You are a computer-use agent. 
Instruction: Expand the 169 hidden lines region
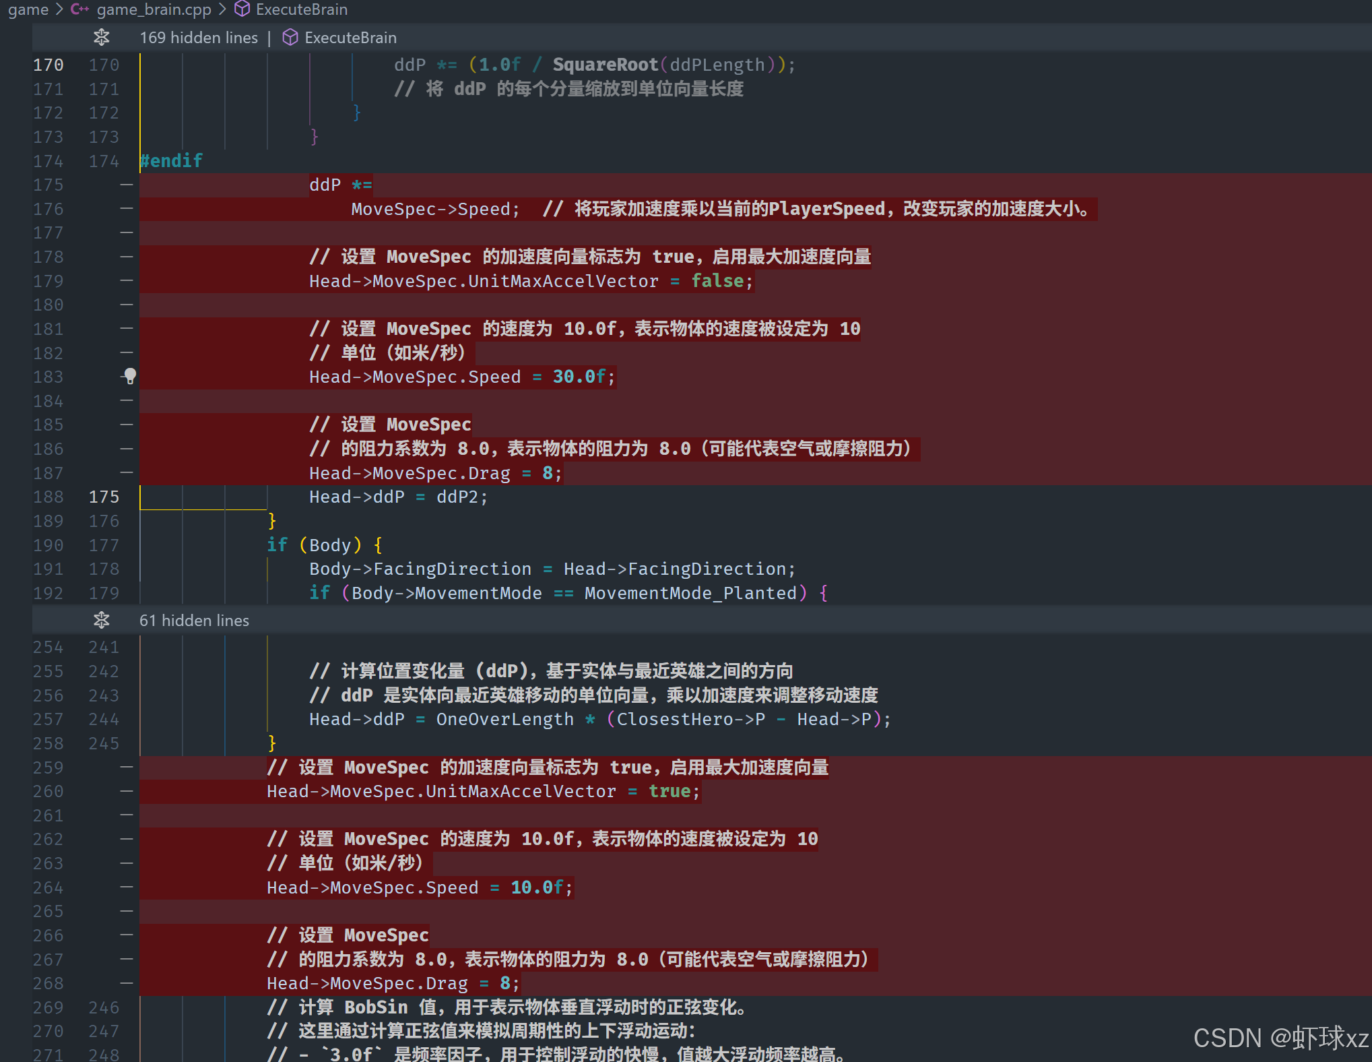(199, 38)
